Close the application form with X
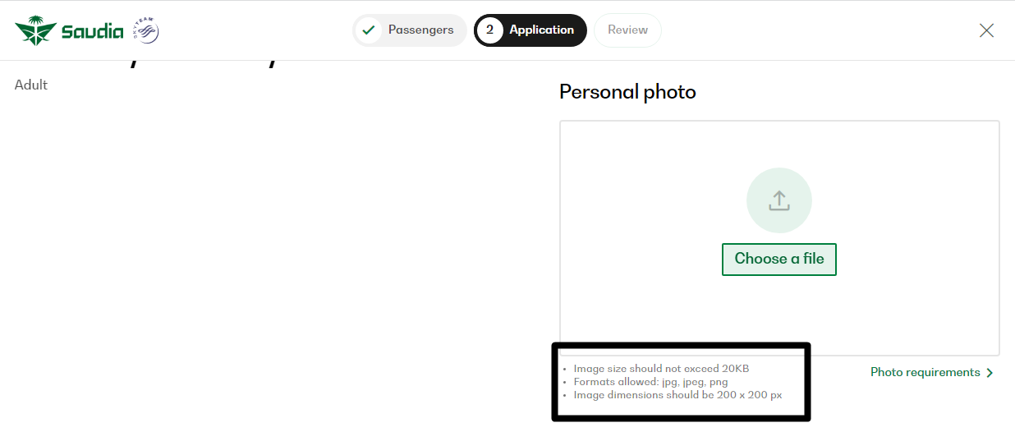 [x=986, y=30]
